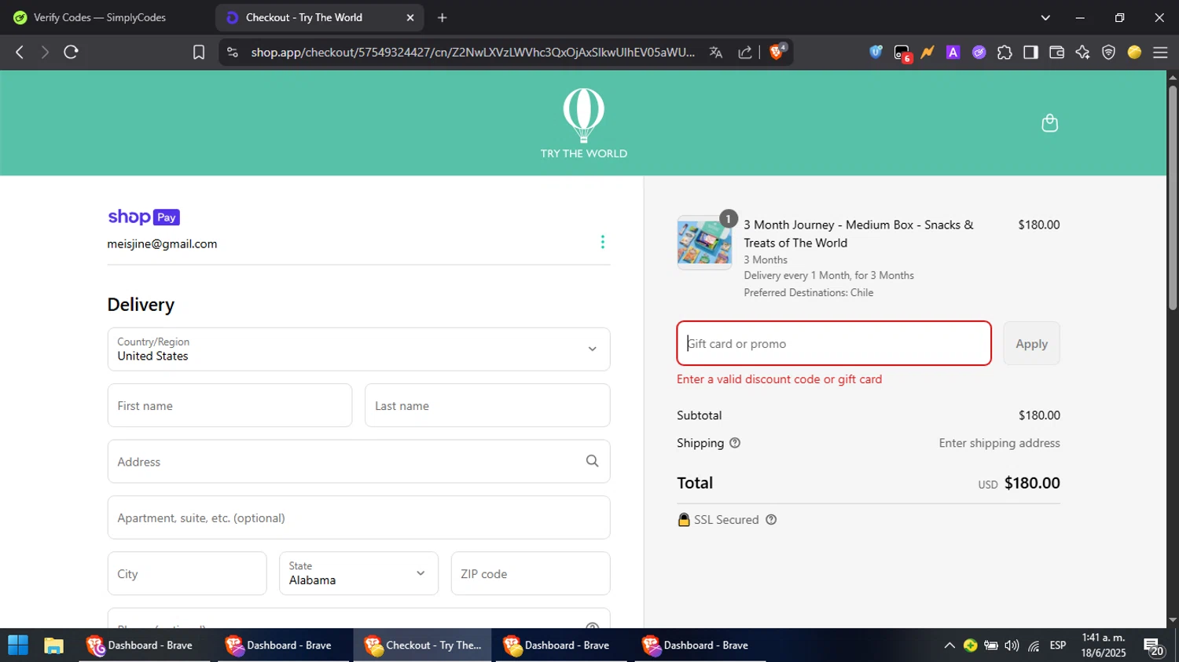
Task: Click the translate page icon
Action: 715,52
